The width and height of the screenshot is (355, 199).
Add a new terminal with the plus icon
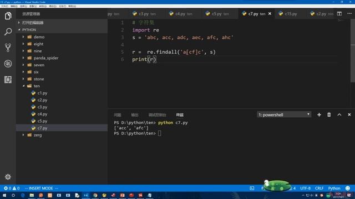319,115
